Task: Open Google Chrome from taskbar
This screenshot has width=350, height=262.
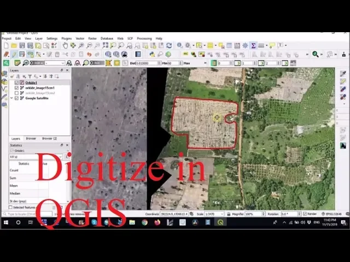Action: click(x=144, y=222)
